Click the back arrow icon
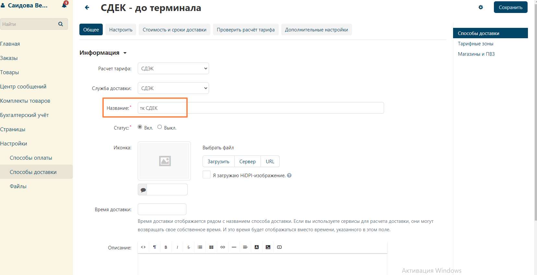 (x=87, y=7)
